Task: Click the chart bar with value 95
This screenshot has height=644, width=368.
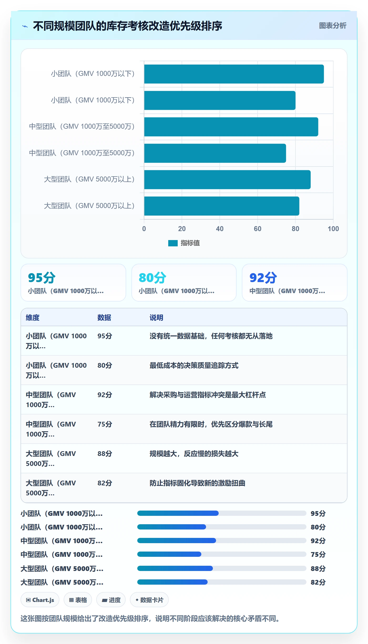Action: pyautogui.click(x=234, y=74)
